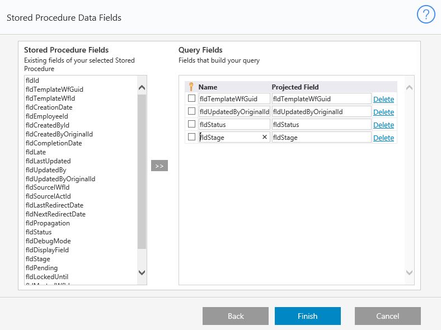Clear the fldStage name field with X

pos(265,138)
